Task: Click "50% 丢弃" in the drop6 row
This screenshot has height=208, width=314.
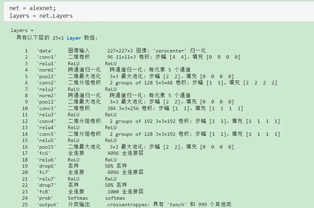Action: (x=116, y=166)
